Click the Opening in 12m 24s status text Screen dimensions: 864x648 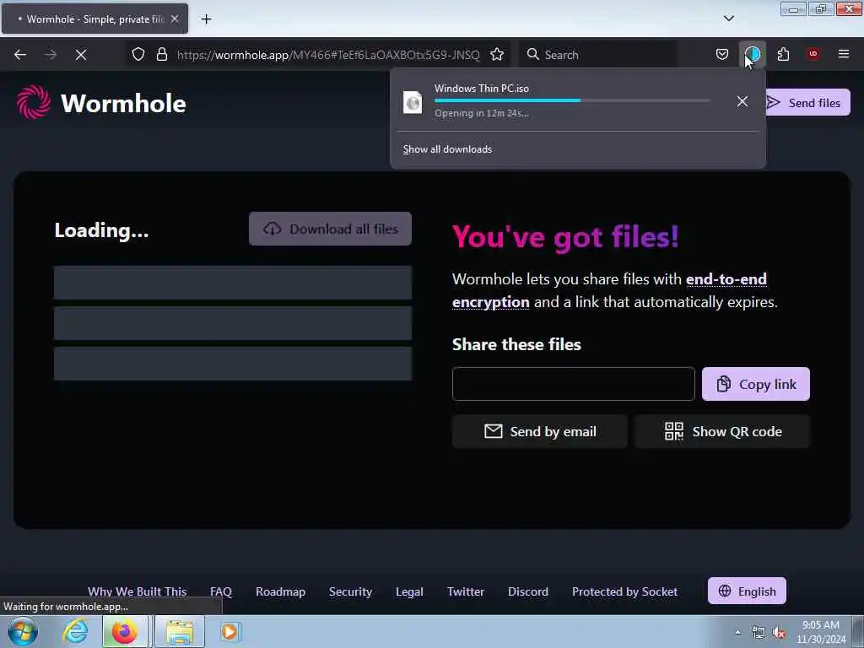[481, 113]
